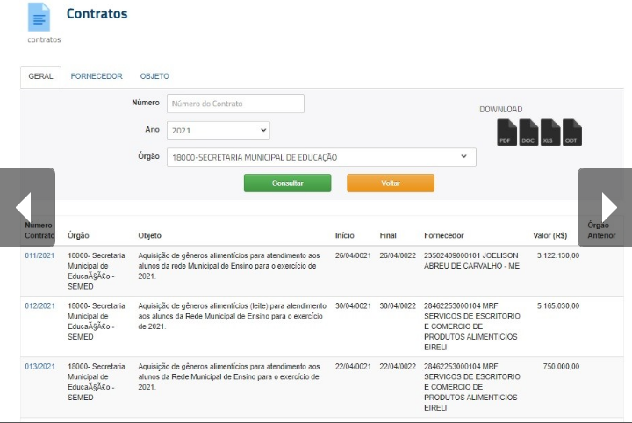This screenshot has width=632, height=423.
Task: Open contract link 012/2021
Action: 39,305
